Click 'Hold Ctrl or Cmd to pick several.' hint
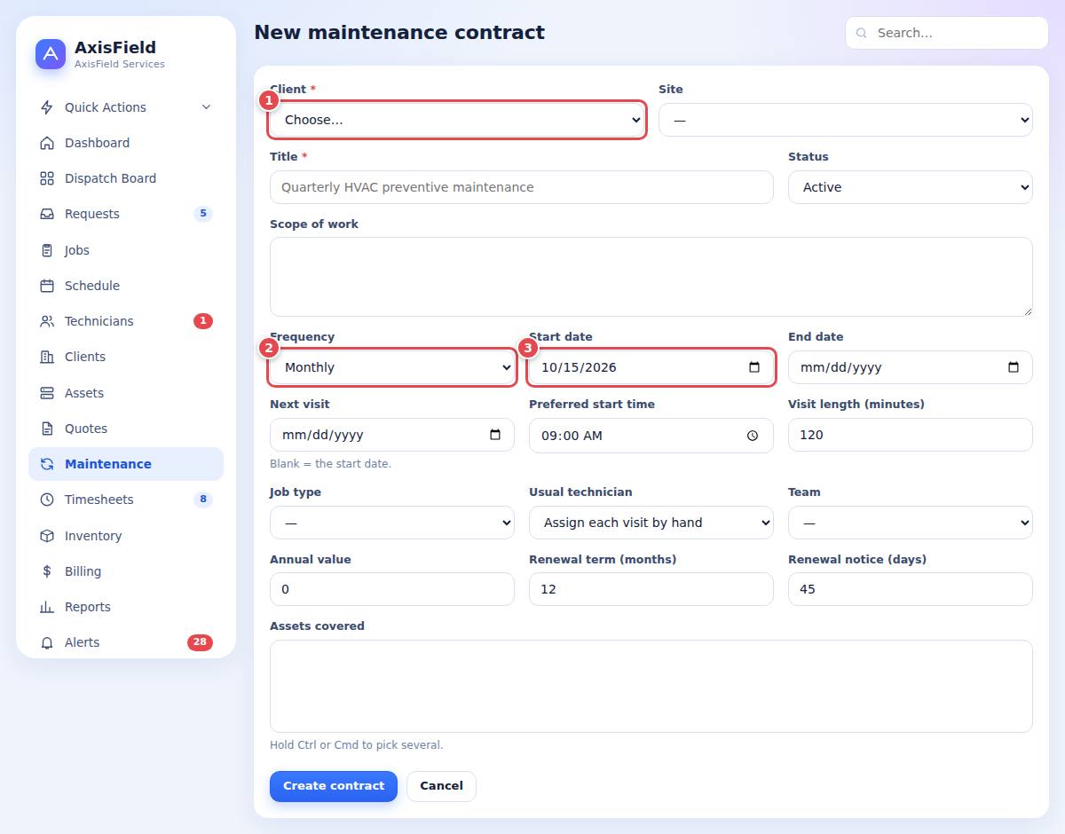 [356, 745]
